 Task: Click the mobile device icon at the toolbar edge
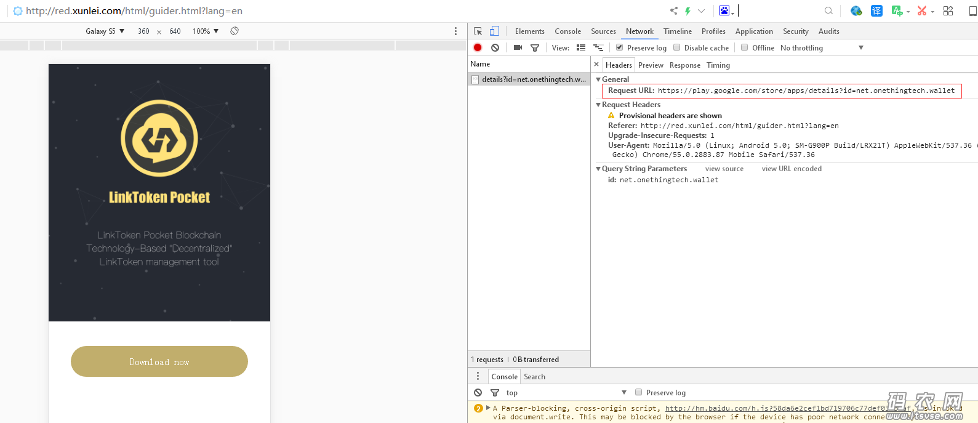pyautogui.click(x=973, y=10)
